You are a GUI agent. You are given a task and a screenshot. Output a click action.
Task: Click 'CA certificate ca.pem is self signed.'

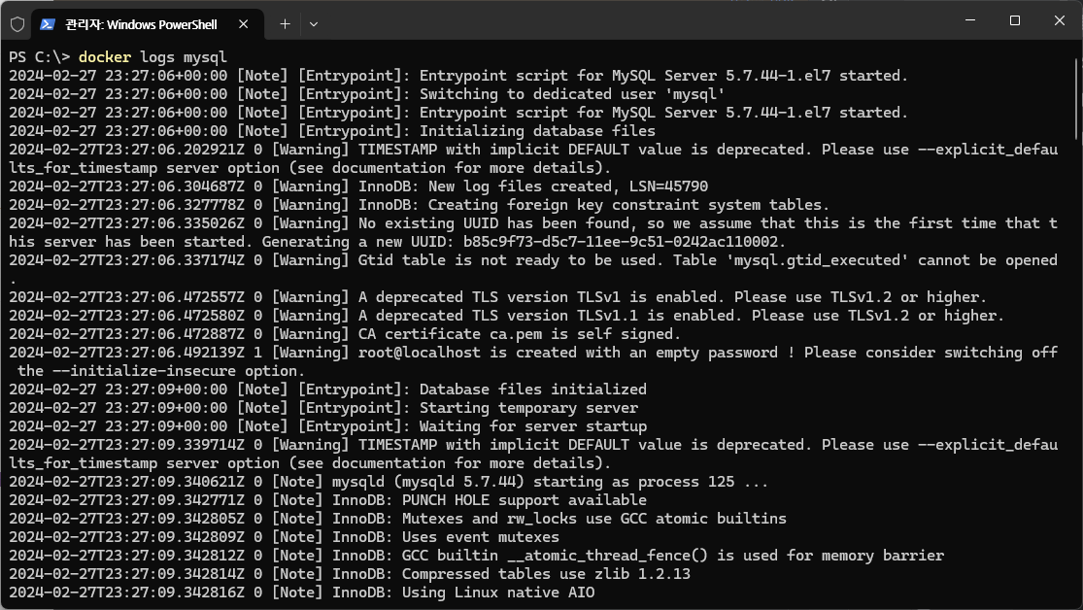point(520,334)
